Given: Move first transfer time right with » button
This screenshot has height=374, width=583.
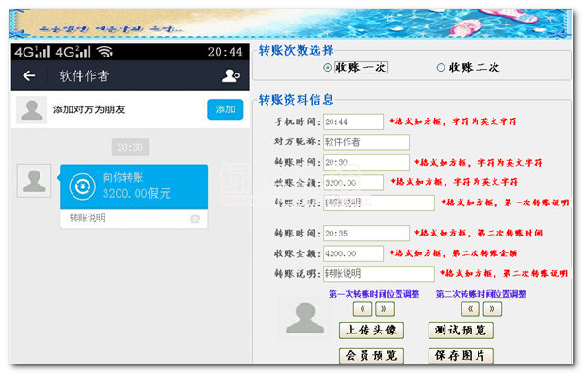Looking at the screenshot, I should tap(384, 309).
